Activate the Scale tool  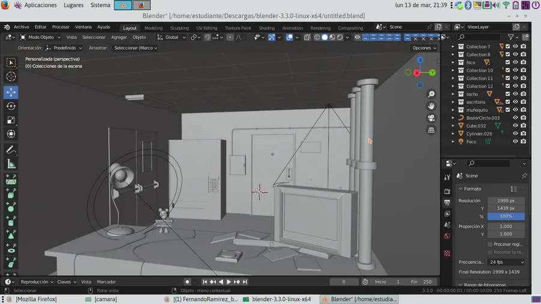pyautogui.click(x=11, y=120)
